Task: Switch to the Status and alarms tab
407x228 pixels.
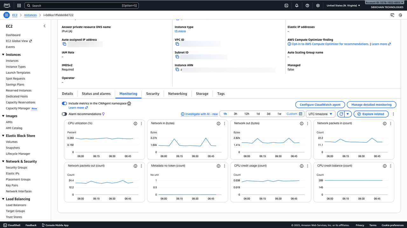Action: [96, 94]
